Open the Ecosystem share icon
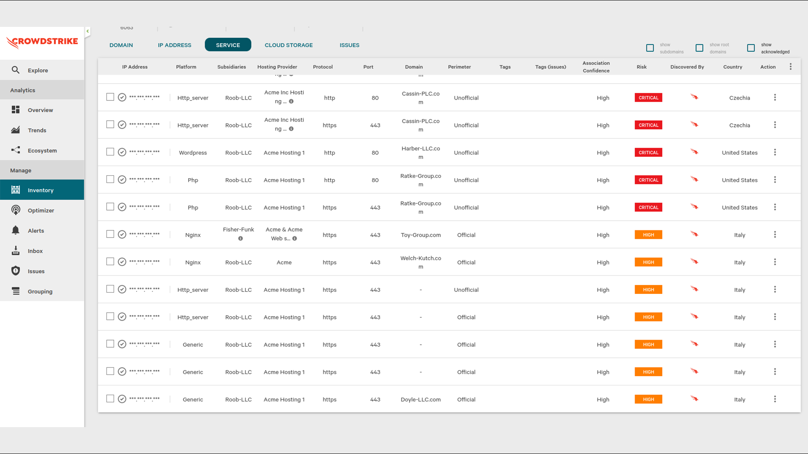Viewport: 808px width, 454px height. coord(16,150)
